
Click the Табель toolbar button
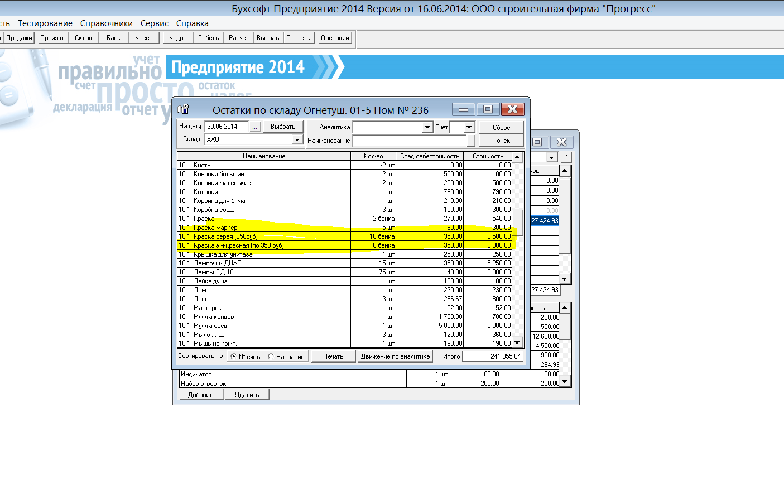pos(209,38)
